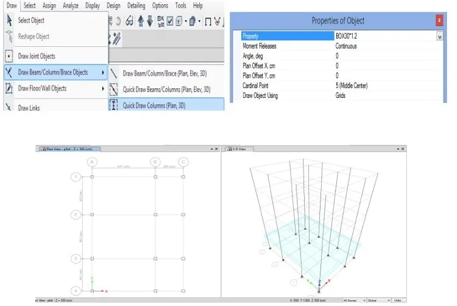
Task: Close the Properties of Object panel
Action: pyautogui.click(x=439, y=20)
